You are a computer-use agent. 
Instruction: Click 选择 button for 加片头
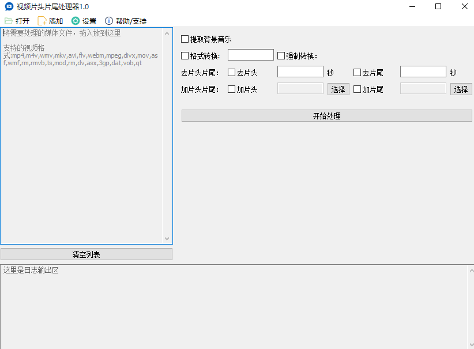tap(338, 89)
